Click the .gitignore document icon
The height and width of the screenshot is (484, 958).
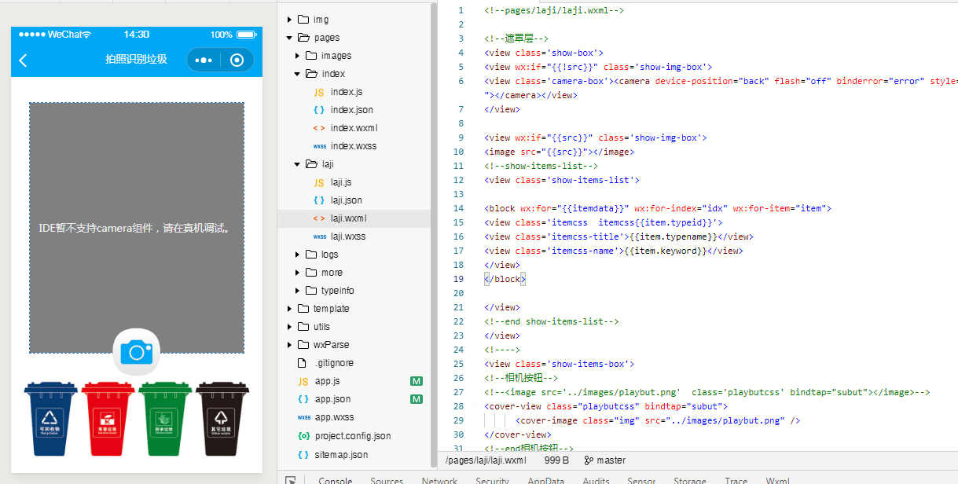[x=301, y=363]
